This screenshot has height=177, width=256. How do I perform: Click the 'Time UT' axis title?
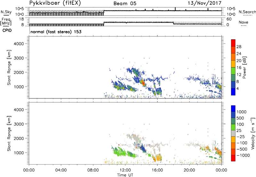(125, 175)
